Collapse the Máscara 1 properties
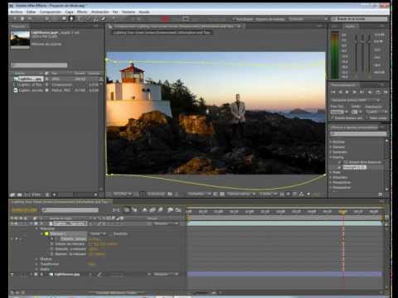Image resolution: width=398 pixels, height=298 pixels. [x=41, y=234]
